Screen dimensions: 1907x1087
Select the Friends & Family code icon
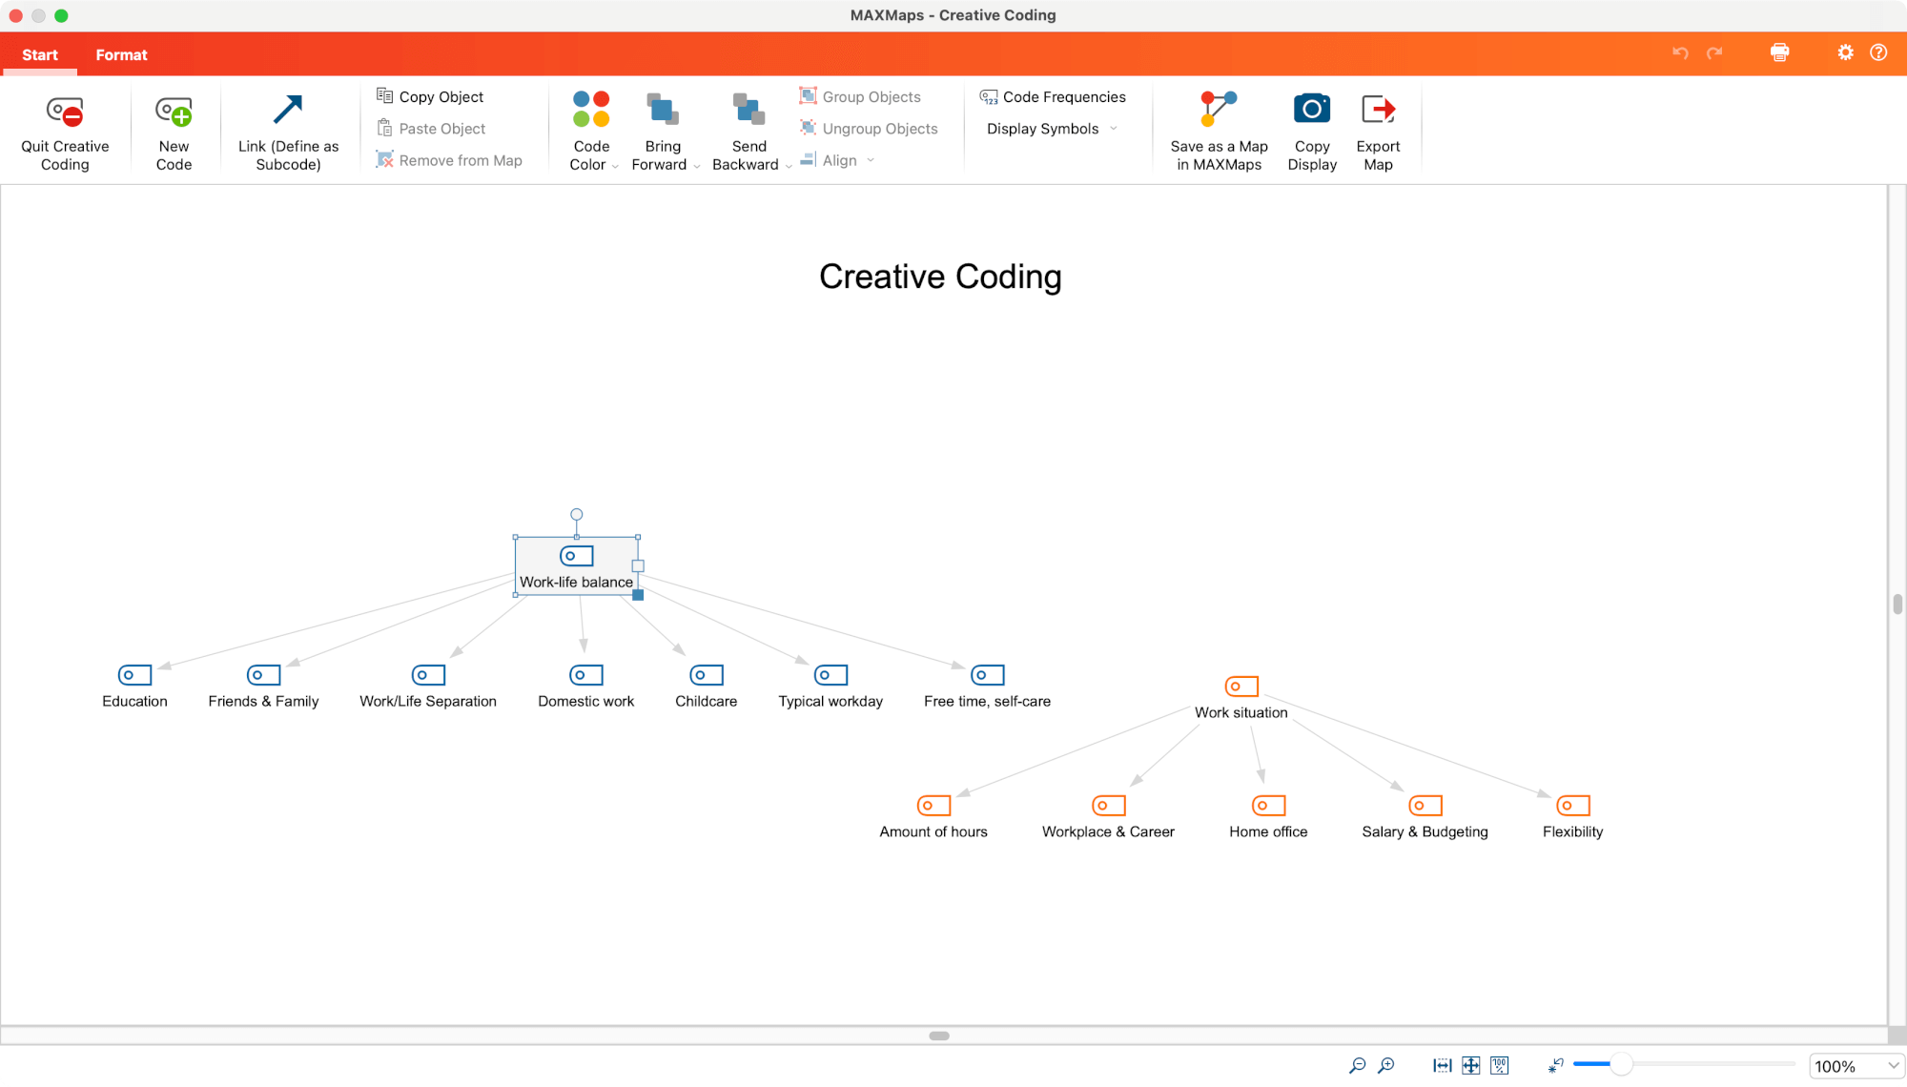[x=263, y=675]
